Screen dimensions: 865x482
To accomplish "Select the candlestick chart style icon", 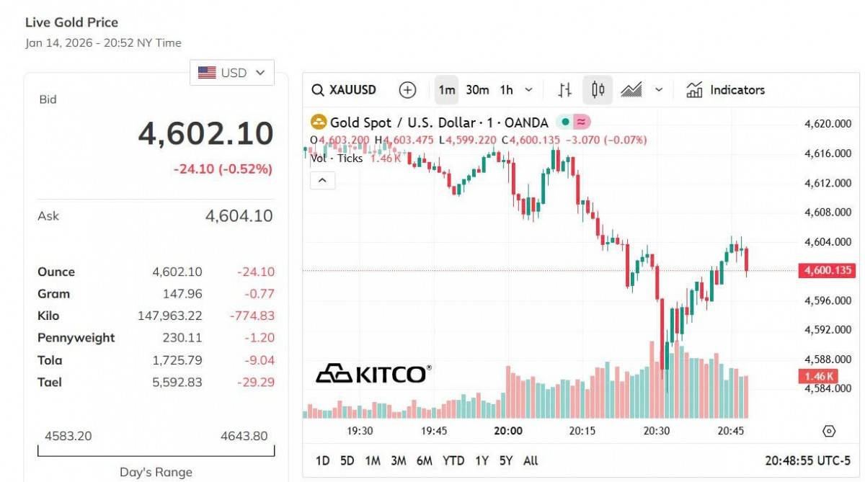I will pos(598,90).
